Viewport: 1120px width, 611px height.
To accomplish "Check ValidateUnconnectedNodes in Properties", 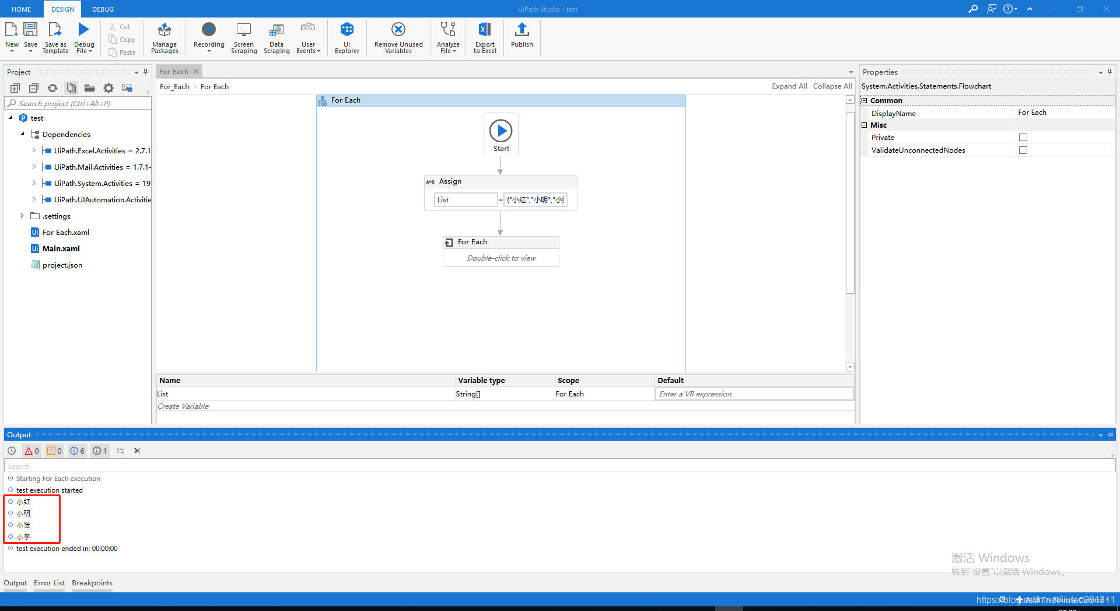I will coord(1023,150).
